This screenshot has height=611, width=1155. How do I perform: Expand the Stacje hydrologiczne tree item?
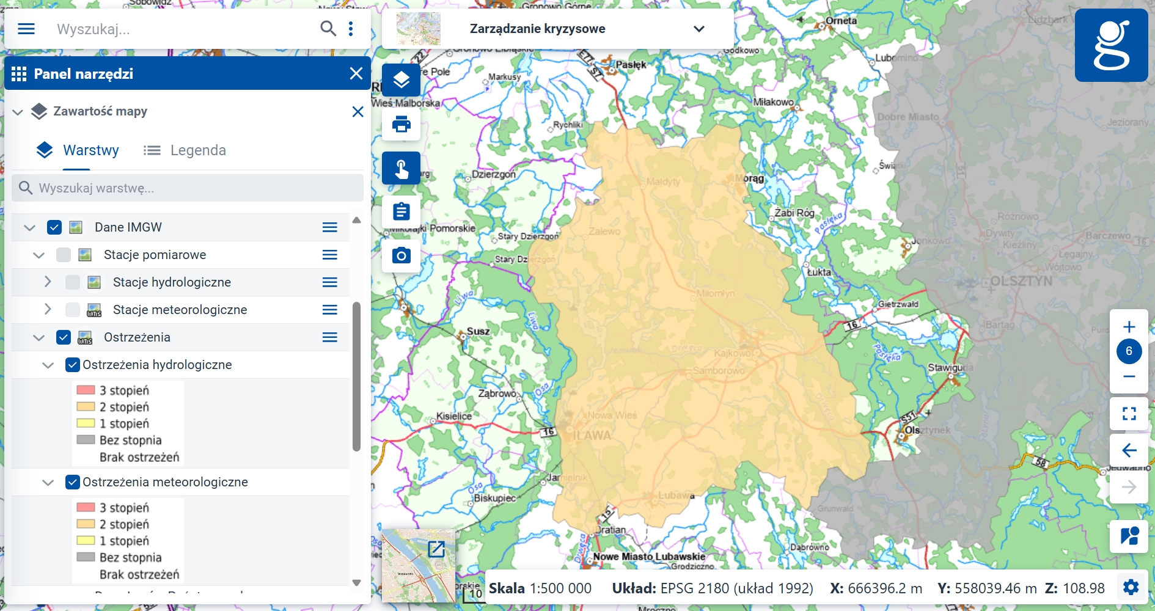[x=48, y=282]
